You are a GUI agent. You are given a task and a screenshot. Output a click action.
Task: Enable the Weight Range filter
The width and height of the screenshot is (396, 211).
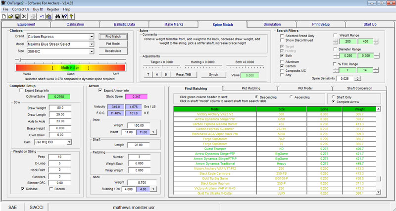click(x=336, y=35)
